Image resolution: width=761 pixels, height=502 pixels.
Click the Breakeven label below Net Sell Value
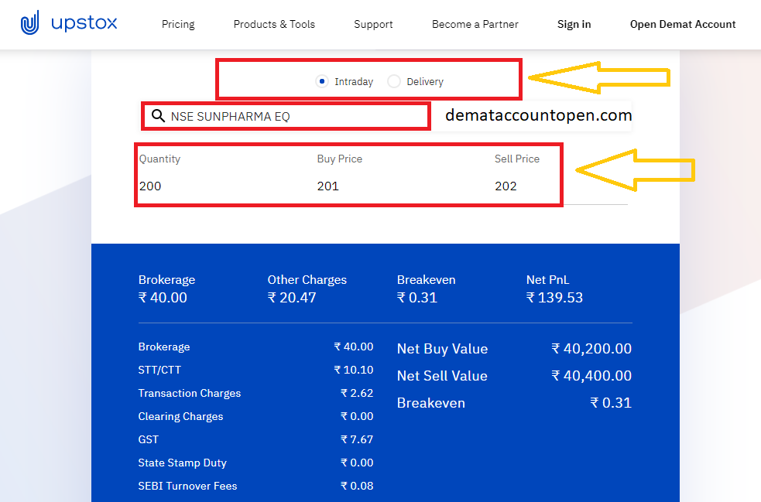(431, 403)
